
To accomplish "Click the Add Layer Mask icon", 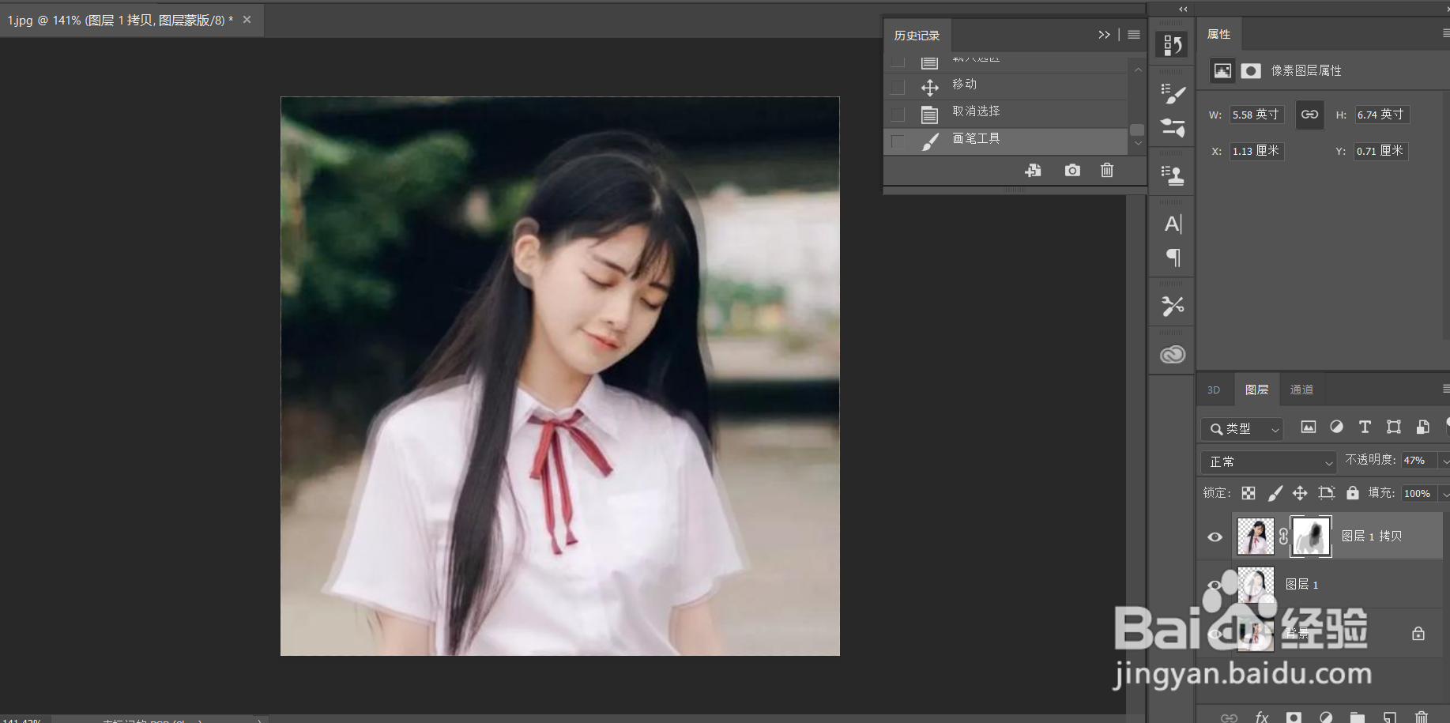I will (1294, 717).
